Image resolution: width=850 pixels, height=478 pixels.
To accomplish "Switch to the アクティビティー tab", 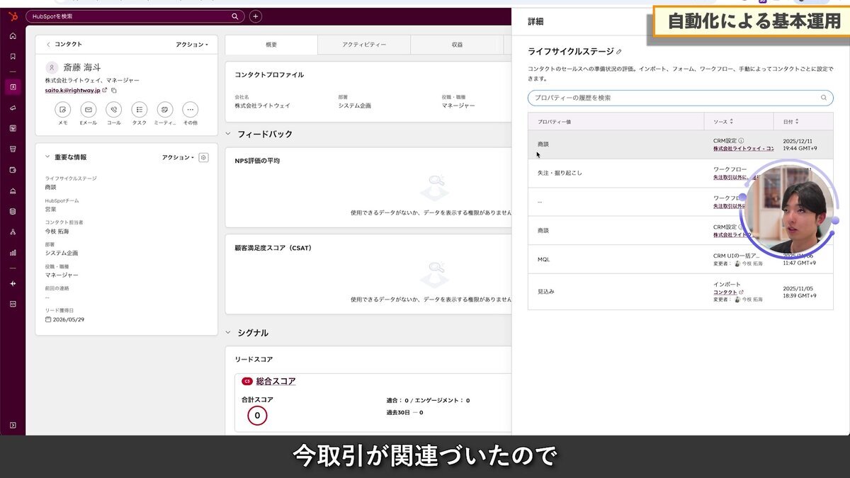I will 363,44.
